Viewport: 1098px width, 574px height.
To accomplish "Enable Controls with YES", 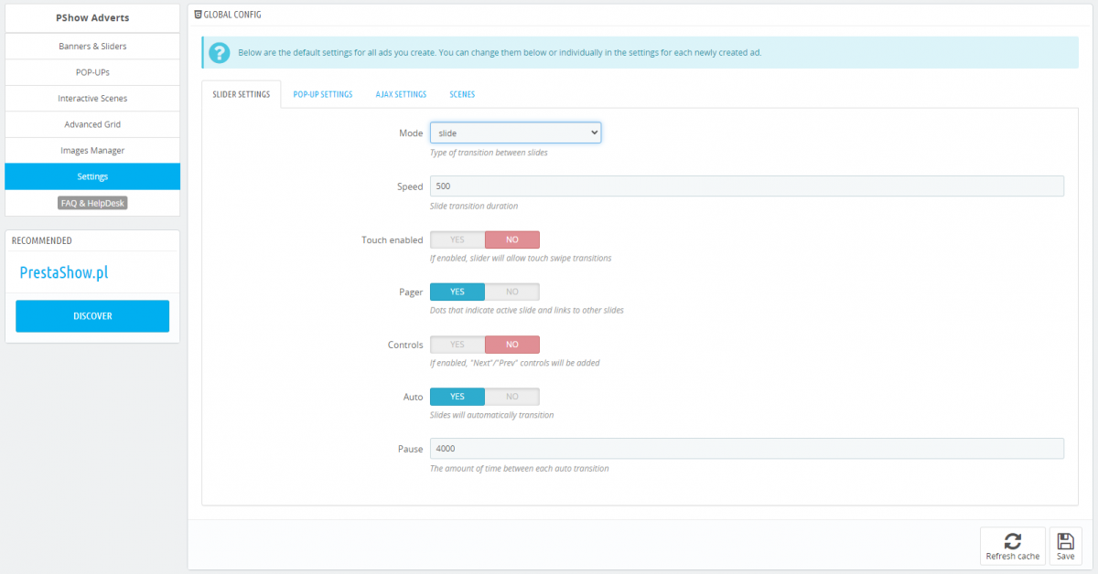I will coord(457,345).
